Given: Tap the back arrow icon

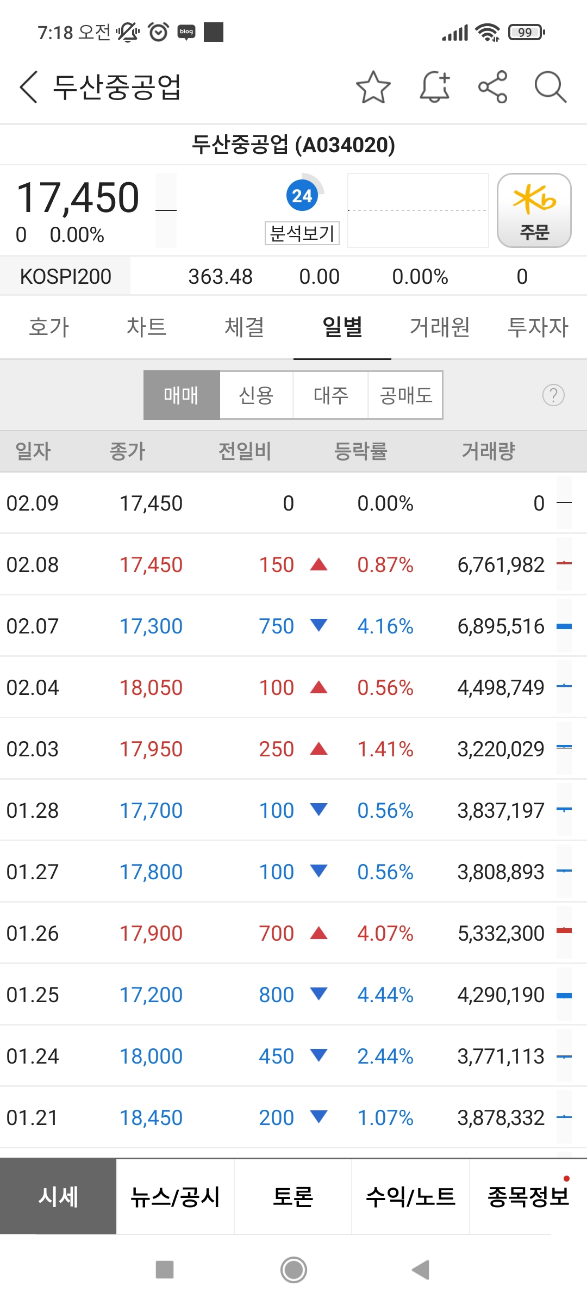Looking at the screenshot, I should pyautogui.click(x=29, y=87).
